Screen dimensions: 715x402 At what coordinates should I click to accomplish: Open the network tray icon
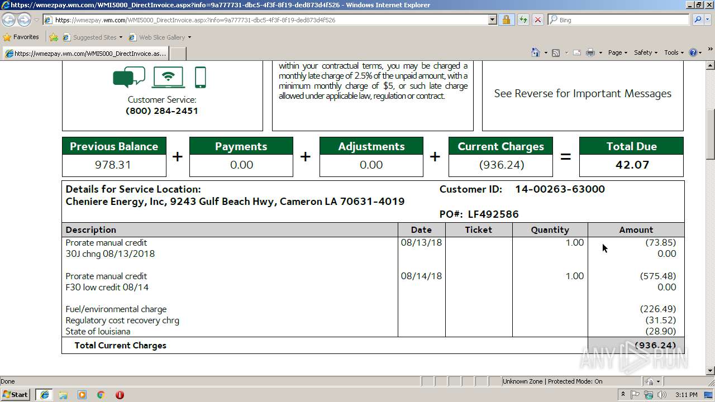click(649, 395)
